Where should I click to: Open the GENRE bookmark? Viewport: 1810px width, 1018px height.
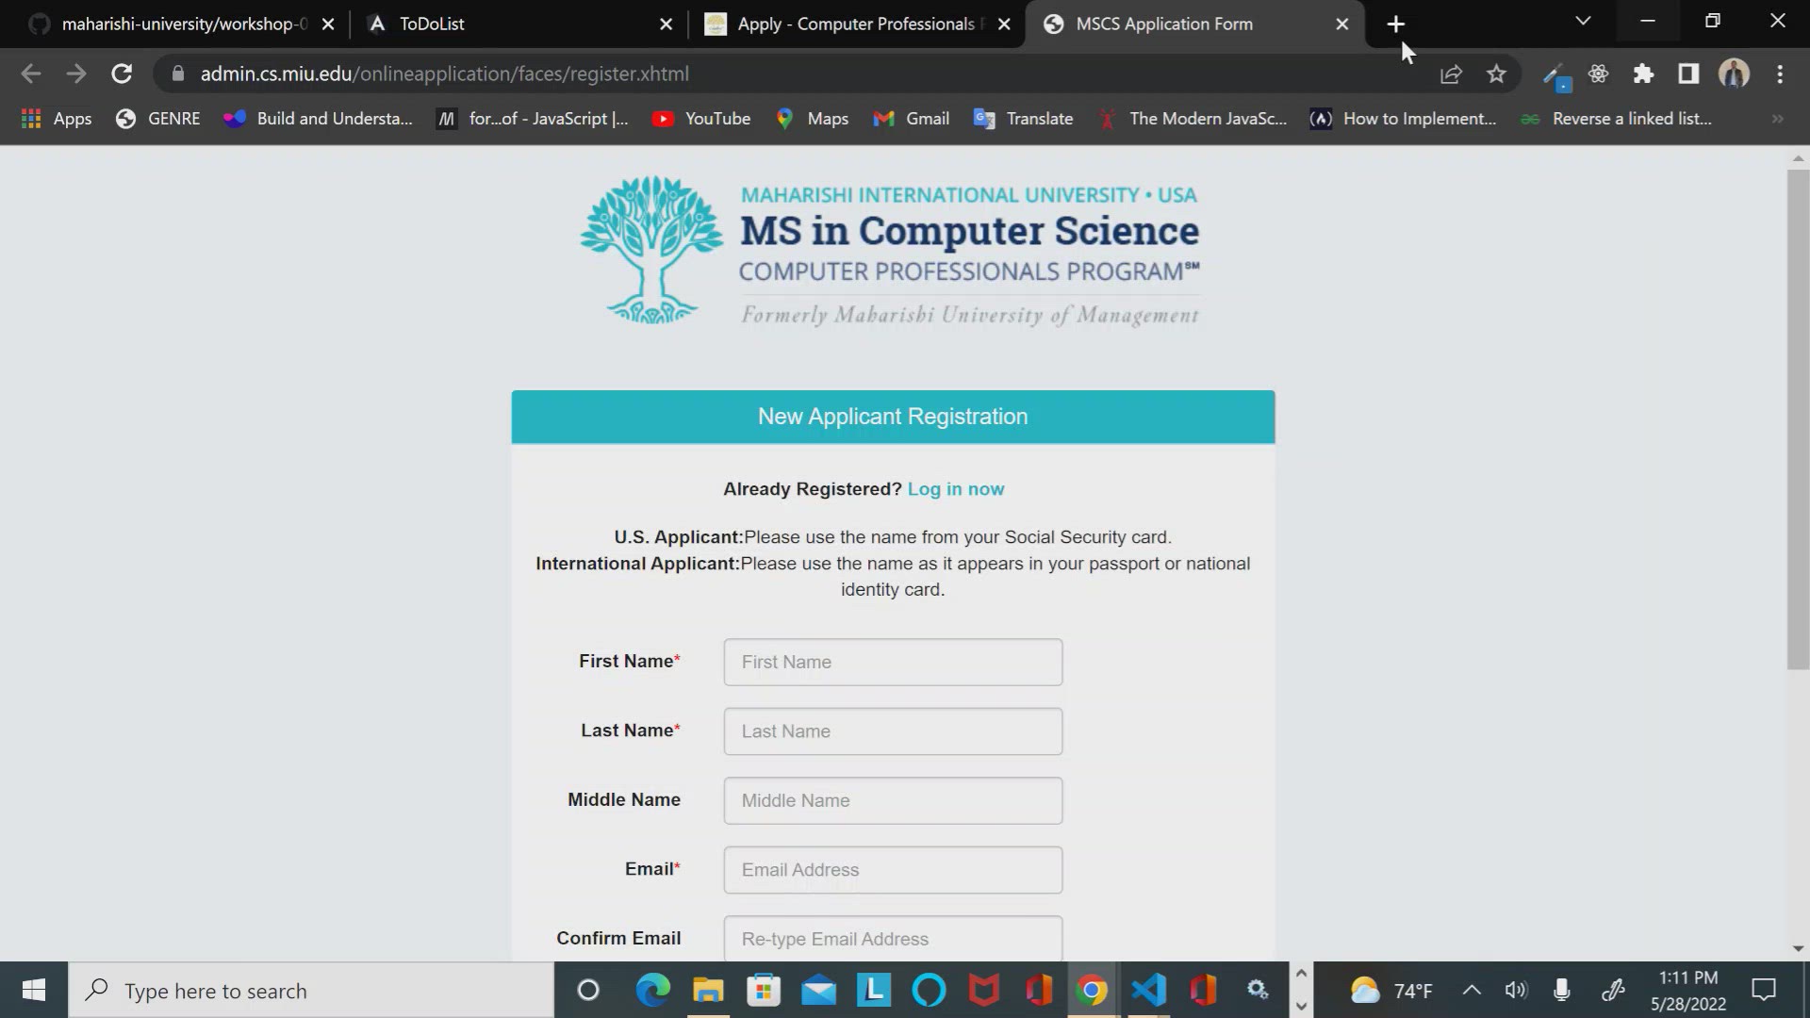(157, 119)
